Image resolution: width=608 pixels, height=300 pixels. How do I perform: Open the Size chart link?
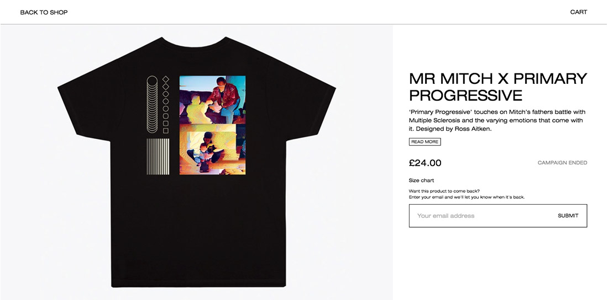pos(422,180)
